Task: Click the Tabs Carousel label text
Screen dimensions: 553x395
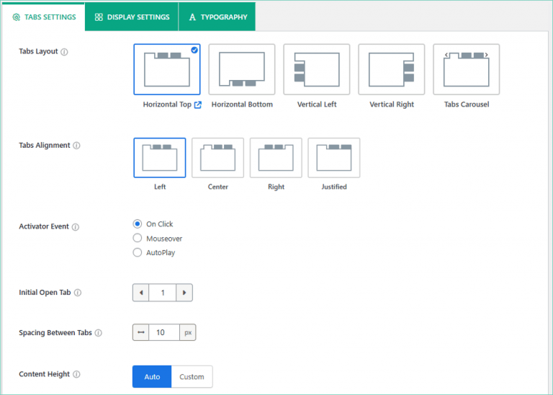Action: (467, 105)
